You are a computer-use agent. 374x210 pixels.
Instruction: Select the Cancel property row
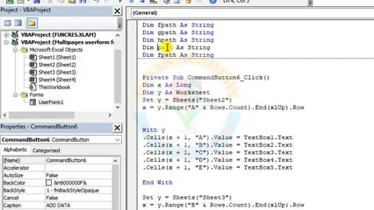57,198
